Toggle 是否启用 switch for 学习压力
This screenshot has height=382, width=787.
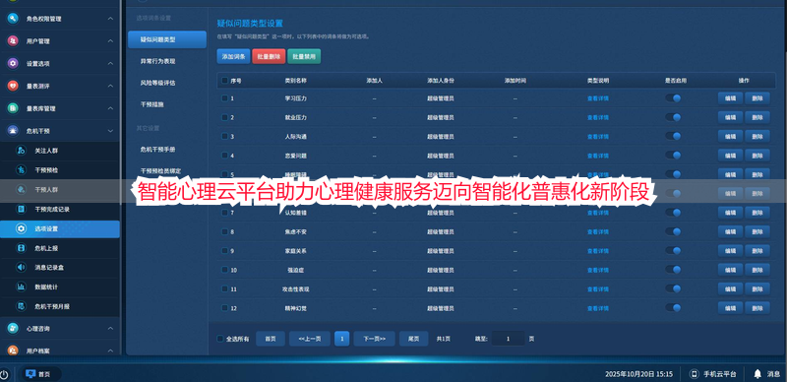coord(674,98)
